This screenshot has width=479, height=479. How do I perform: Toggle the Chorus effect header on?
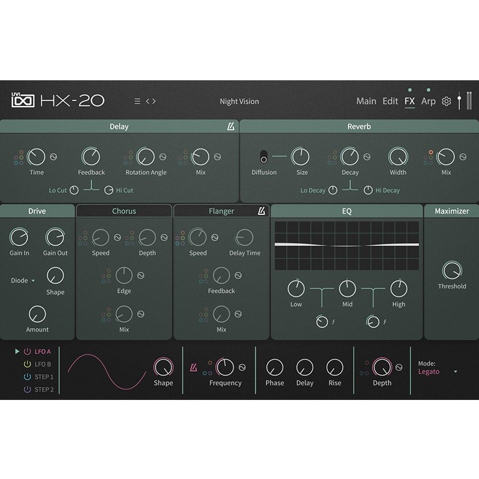(x=124, y=211)
